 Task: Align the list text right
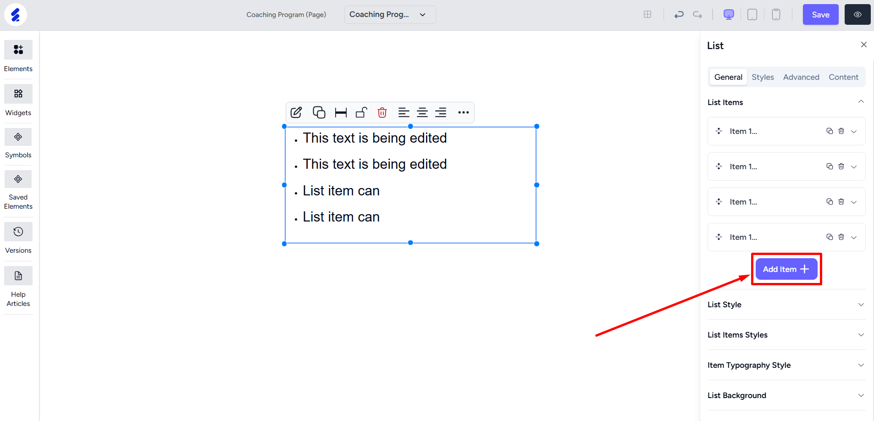pos(441,112)
